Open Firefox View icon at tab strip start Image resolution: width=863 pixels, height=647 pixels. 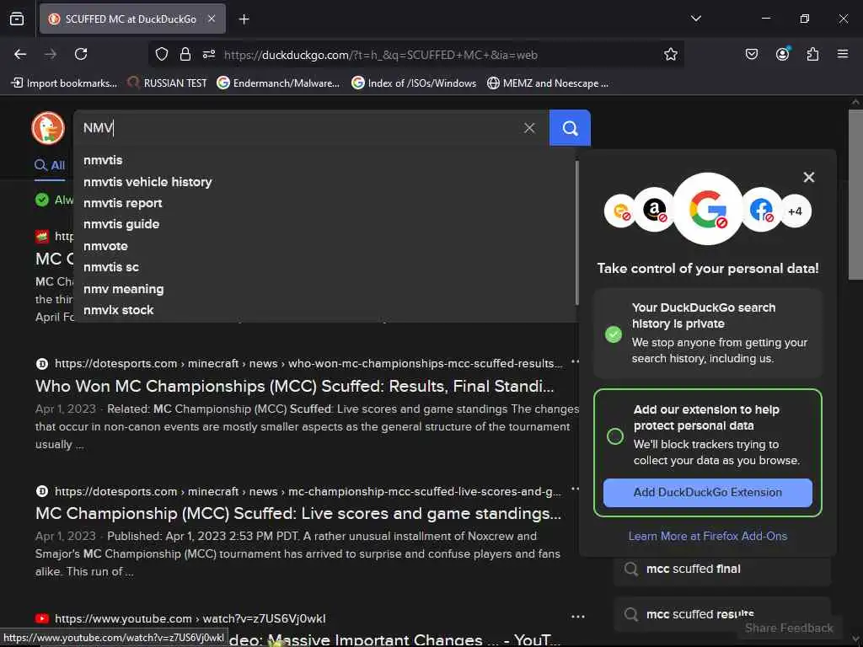tap(17, 19)
